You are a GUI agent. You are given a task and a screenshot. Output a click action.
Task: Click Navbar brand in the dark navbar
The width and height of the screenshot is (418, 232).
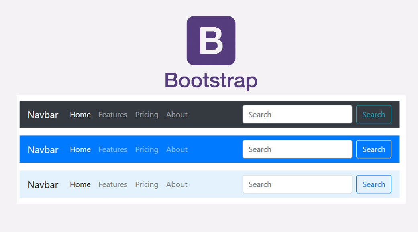[43, 115]
